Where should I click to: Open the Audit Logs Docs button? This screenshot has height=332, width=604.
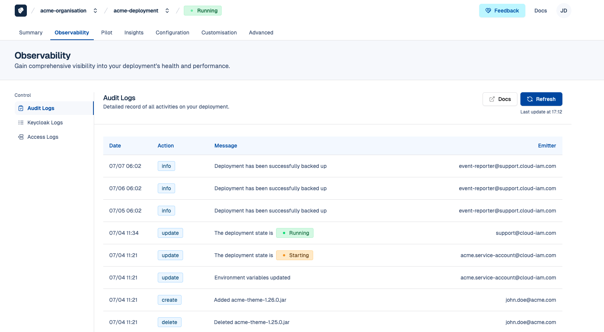[500, 99]
